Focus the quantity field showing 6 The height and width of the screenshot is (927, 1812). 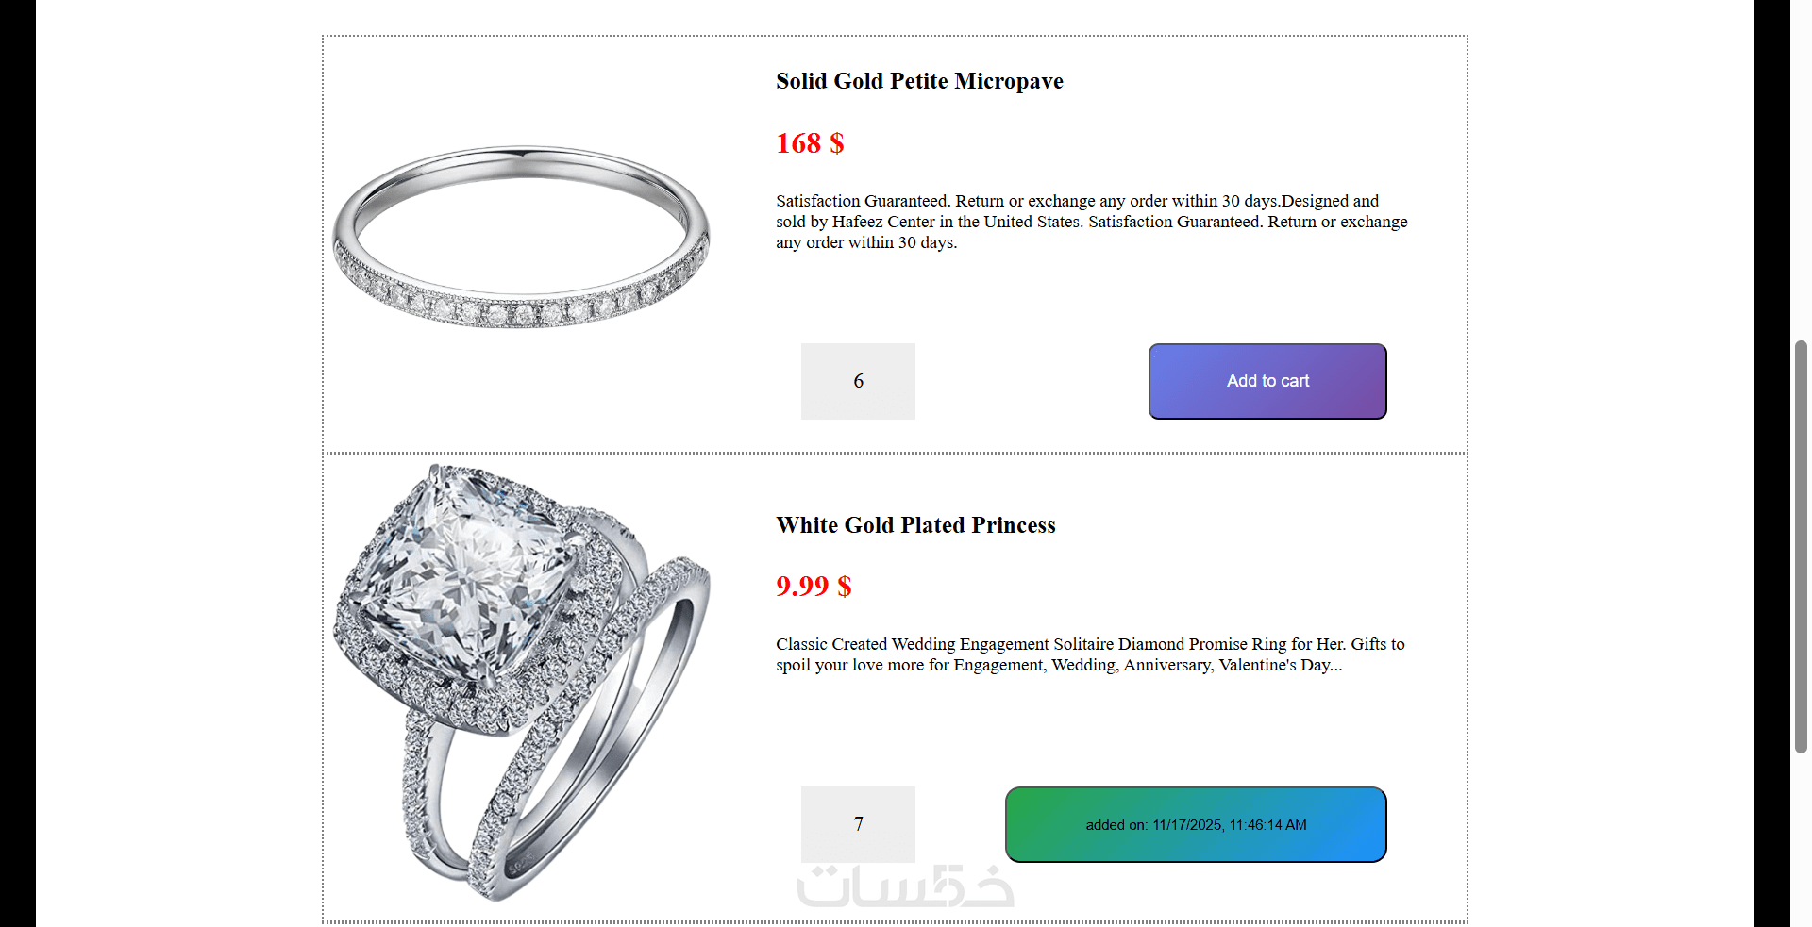[858, 381]
